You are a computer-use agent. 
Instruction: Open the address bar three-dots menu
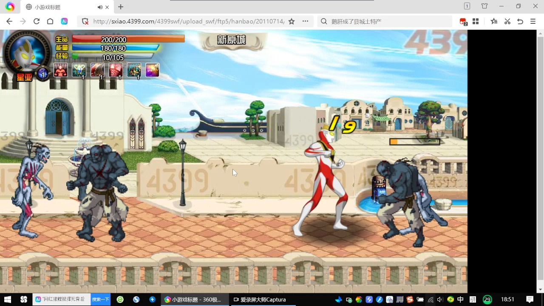click(x=305, y=21)
